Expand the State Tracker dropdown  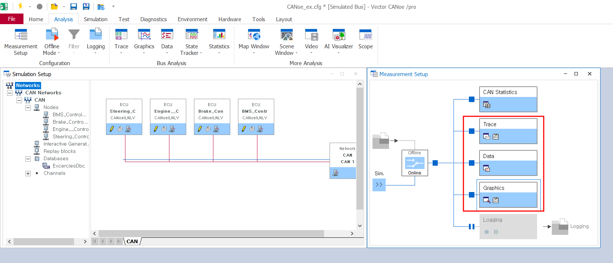(201, 53)
